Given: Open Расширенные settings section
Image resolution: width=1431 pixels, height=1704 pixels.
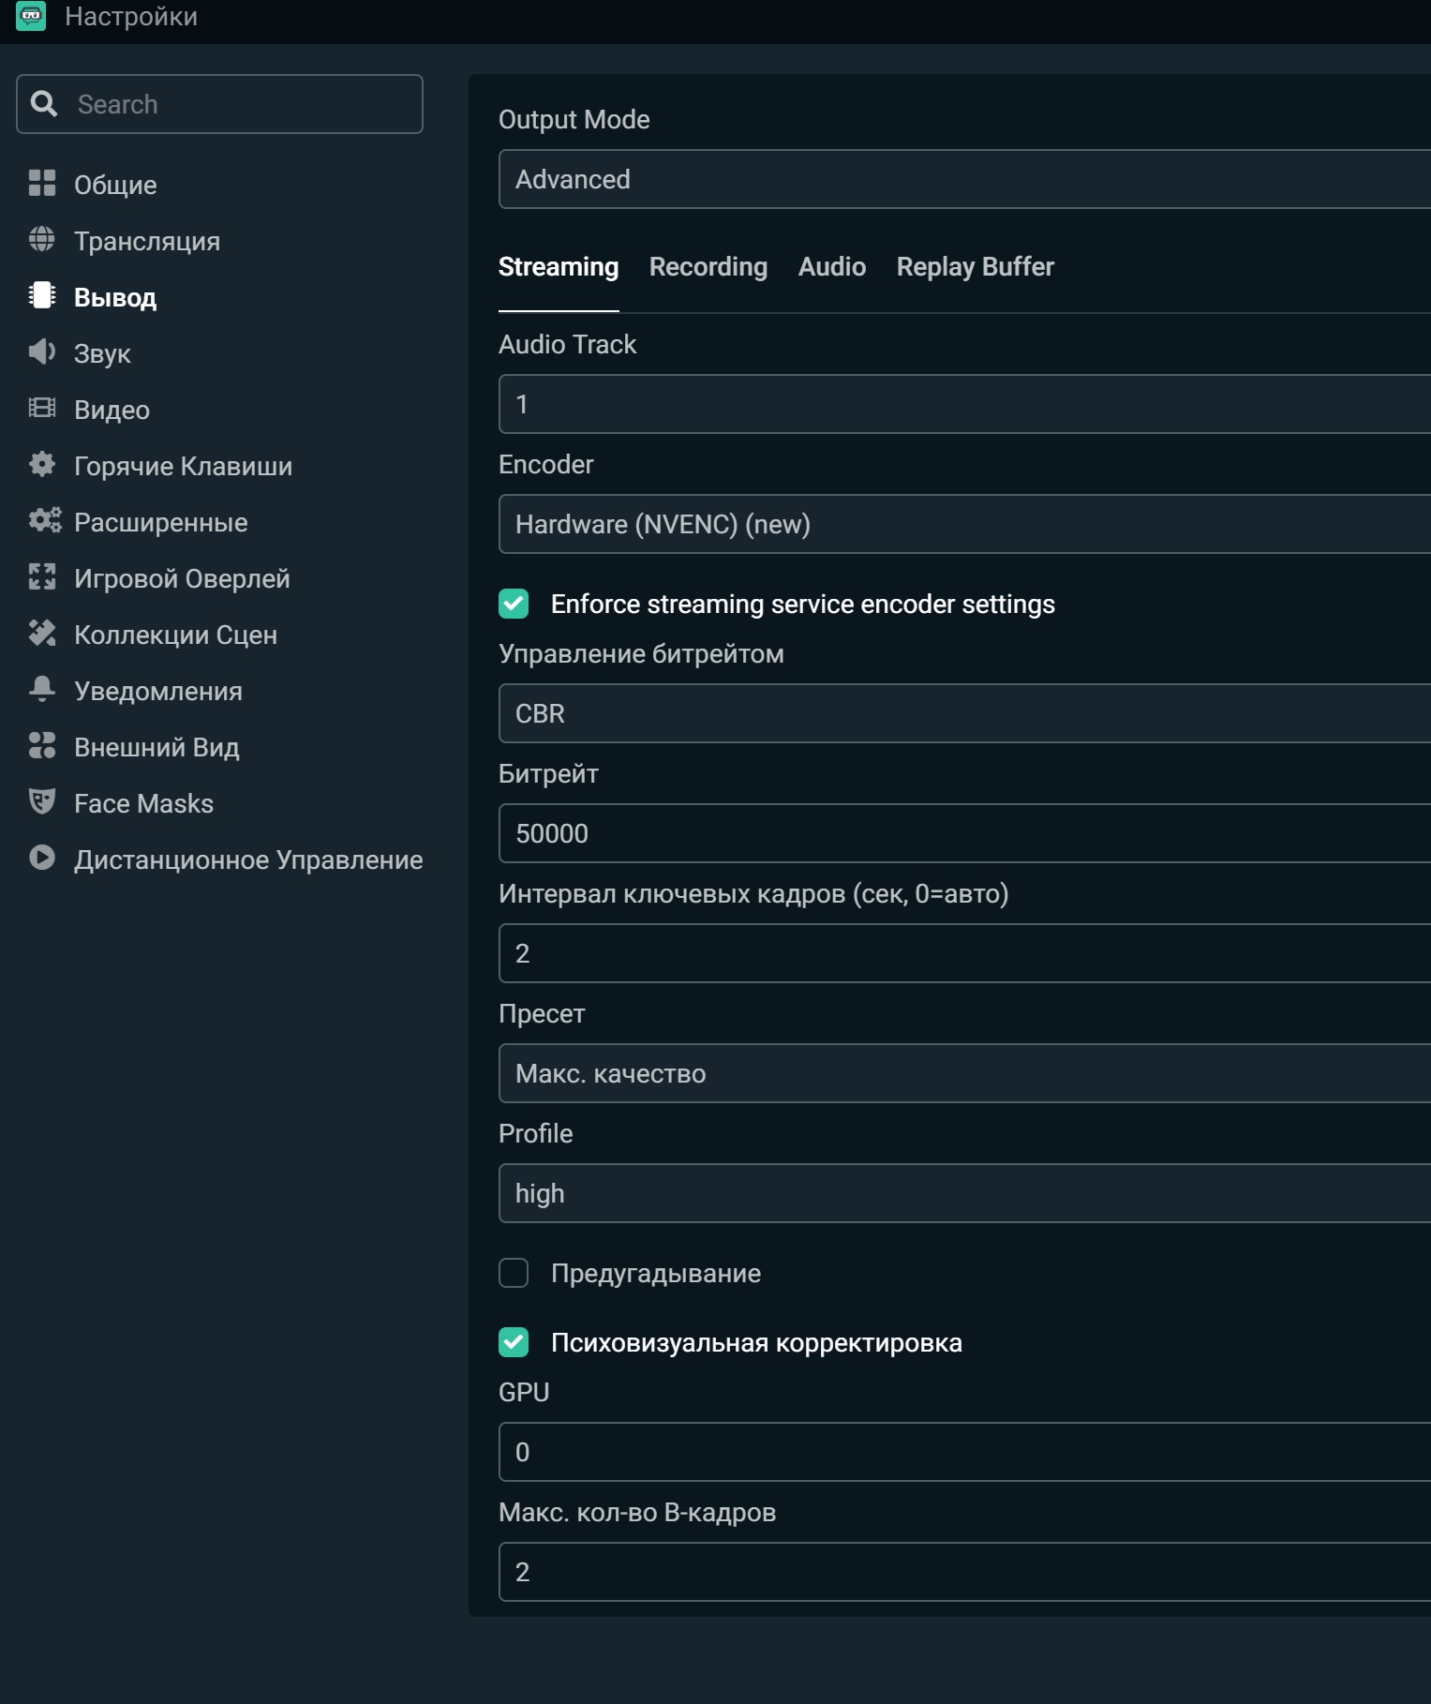Looking at the screenshot, I should (161, 522).
